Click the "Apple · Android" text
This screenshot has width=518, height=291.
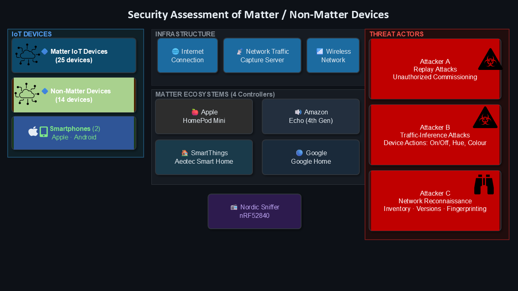(x=74, y=137)
